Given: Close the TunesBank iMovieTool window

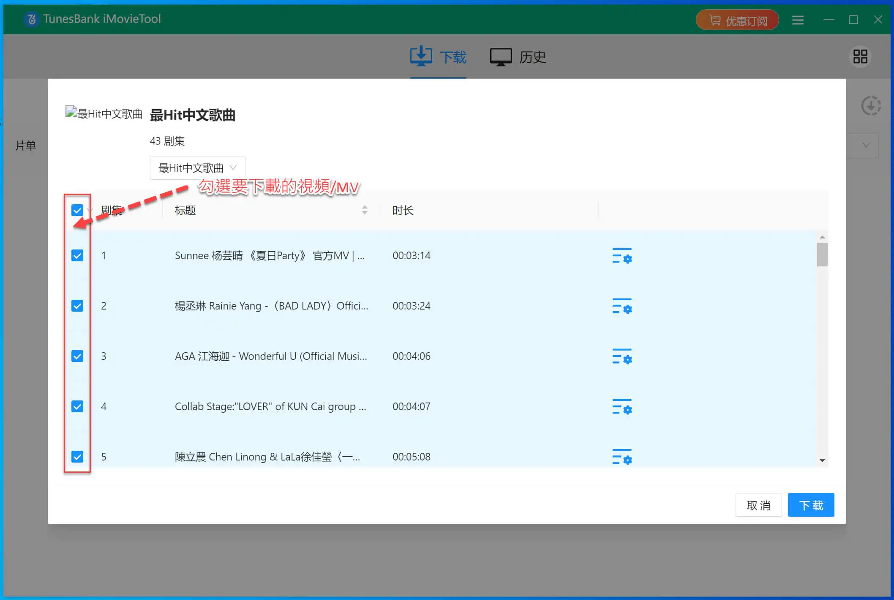Looking at the screenshot, I should [878, 20].
